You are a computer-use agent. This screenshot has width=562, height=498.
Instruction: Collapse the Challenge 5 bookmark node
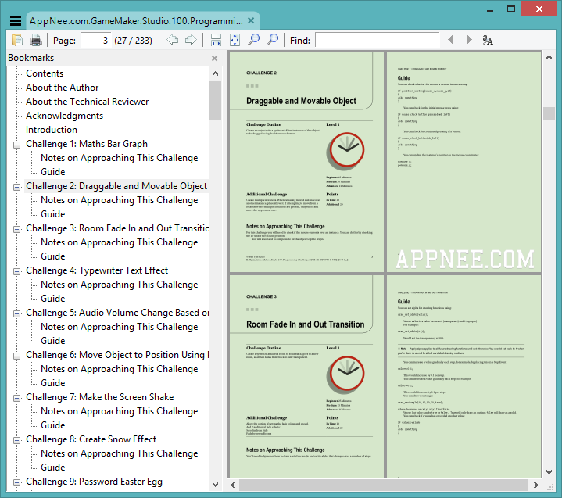coord(16,313)
